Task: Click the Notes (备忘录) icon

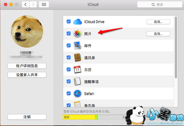Action: [78, 104]
